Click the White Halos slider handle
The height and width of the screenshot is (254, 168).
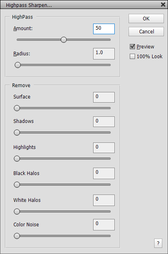[17, 212]
